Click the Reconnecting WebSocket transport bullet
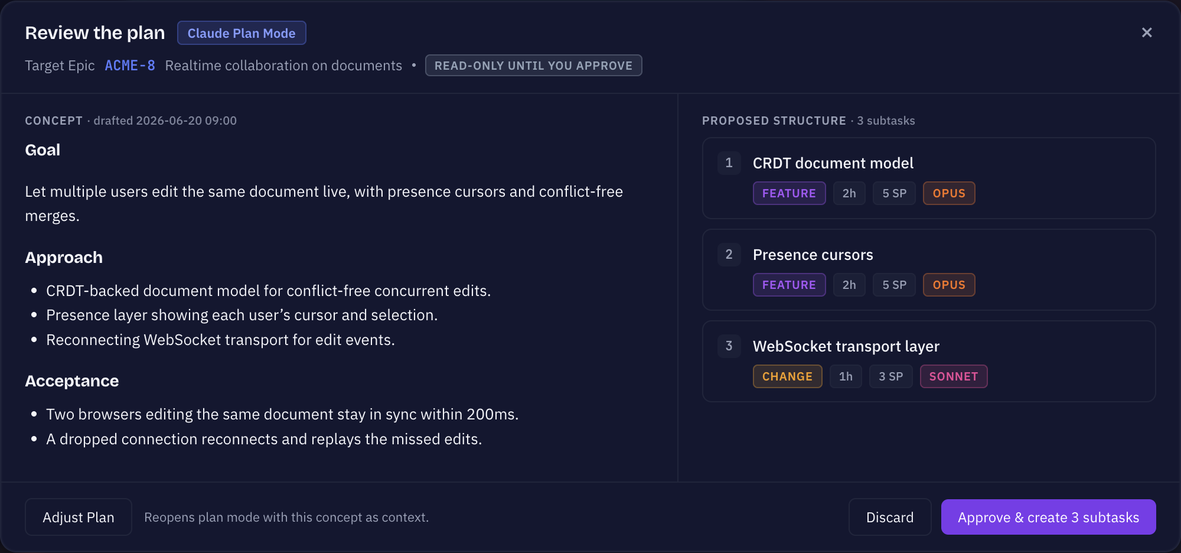 point(221,340)
